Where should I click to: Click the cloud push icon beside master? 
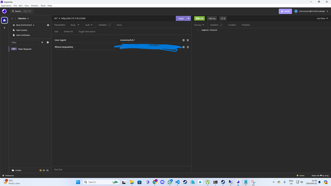tap(44, 170)
